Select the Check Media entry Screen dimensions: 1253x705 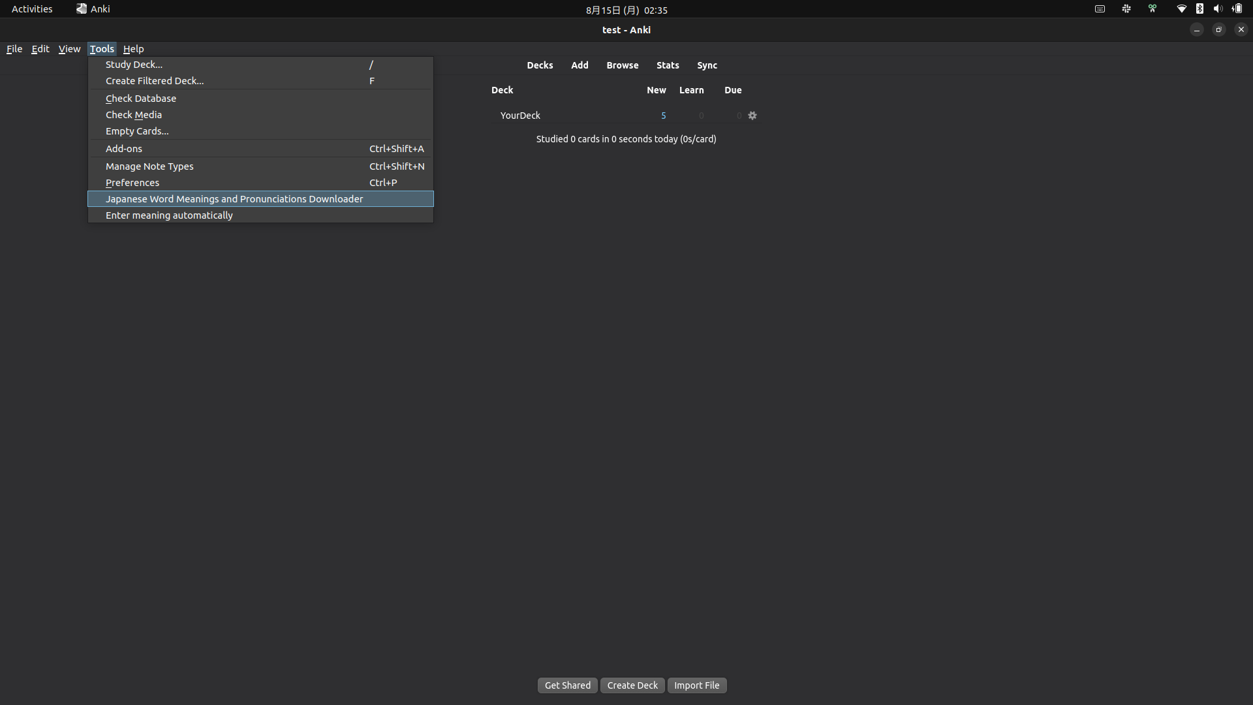[x=260, y=115]
